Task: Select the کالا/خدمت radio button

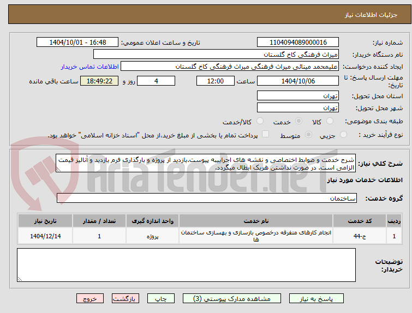Action: 260,121
